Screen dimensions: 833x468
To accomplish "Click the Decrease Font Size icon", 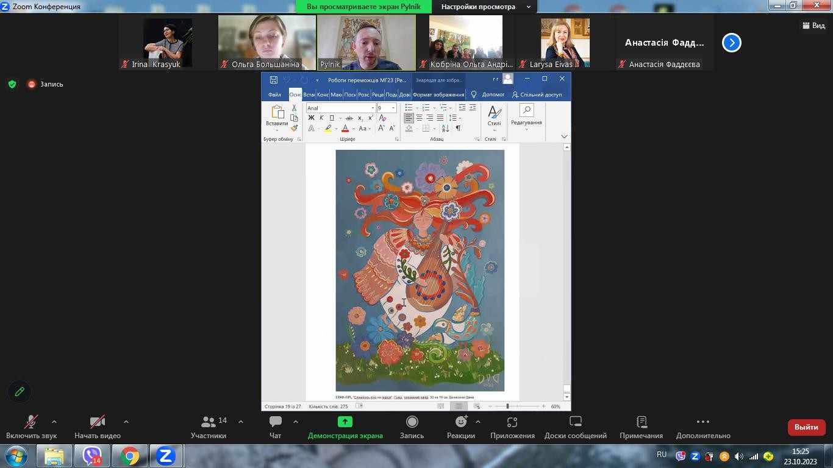I will coord(392,129).
